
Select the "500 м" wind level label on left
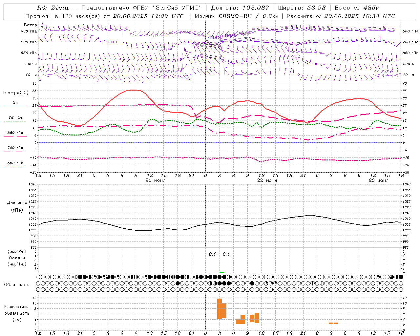tap(31, 64)
